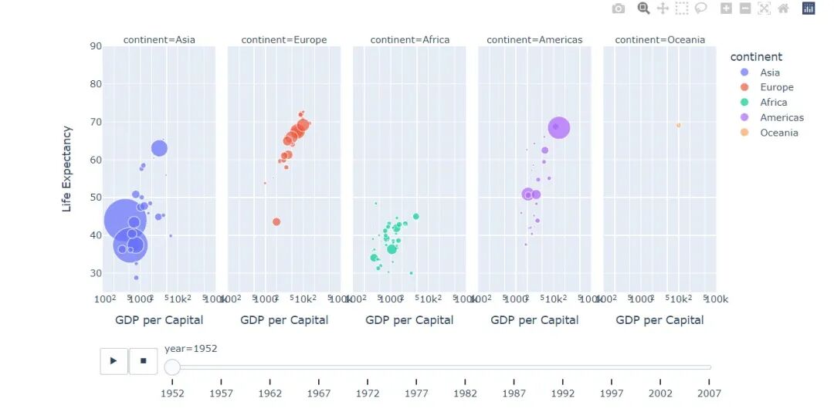Autoscale the plot axes
This screenshot has height=412, width=834.
pos(764,8)
